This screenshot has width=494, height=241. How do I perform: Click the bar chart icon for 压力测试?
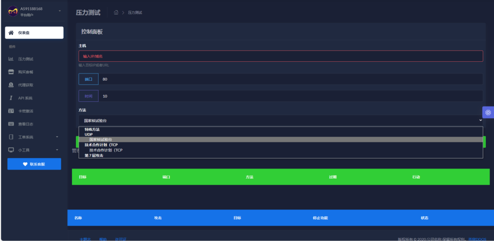[x=11, y=59]
